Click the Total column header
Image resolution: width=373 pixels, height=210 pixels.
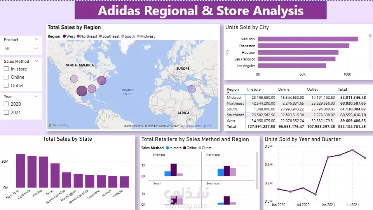tap(342, 90)
